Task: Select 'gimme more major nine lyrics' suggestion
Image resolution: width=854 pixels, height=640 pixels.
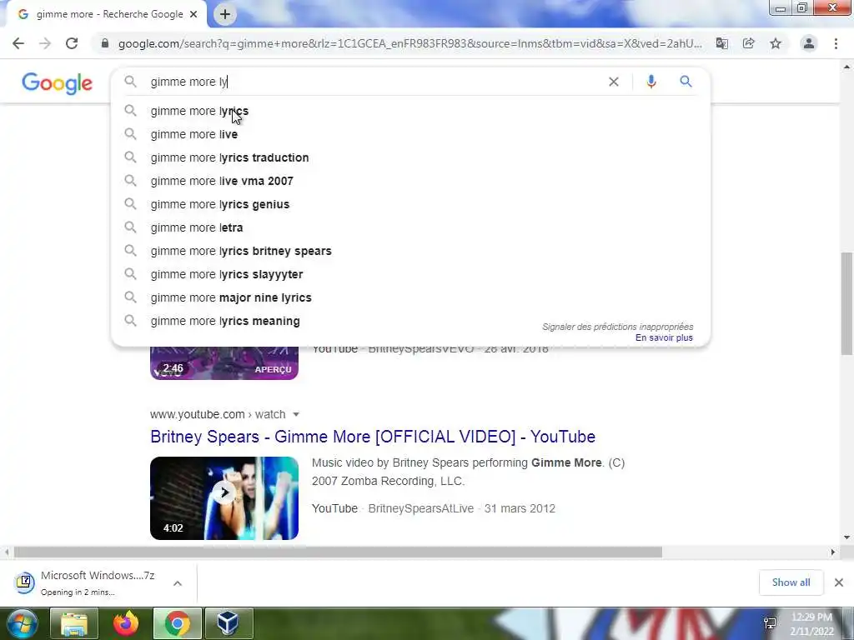Action: pyautogui.click(x=410, y=298)
